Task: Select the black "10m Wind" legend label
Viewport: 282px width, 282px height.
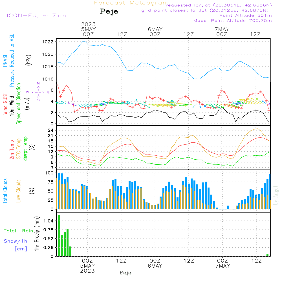Action: (12, 105)
